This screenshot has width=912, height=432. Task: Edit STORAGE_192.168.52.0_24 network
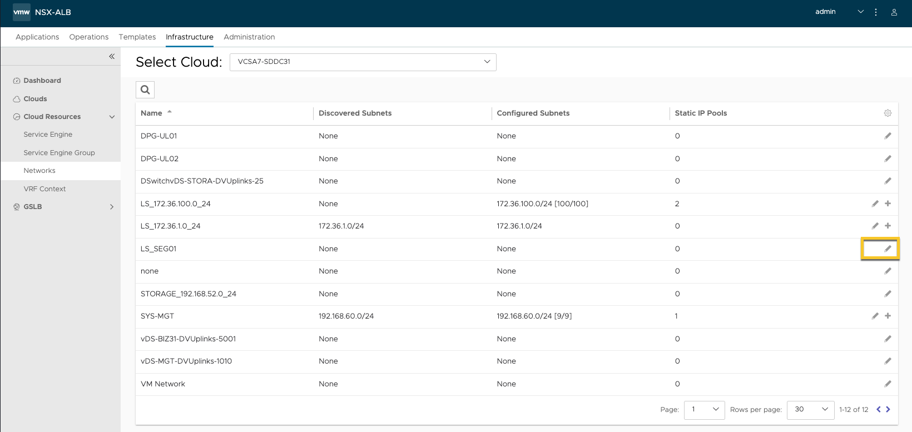pos(888,294)
